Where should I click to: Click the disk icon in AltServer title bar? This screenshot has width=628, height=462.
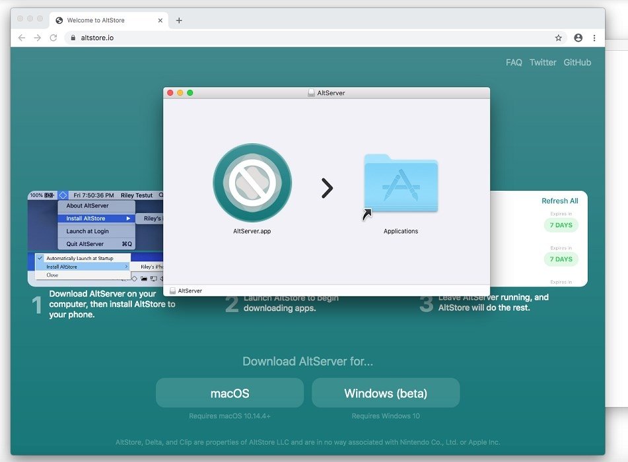(x=311, y=93)
